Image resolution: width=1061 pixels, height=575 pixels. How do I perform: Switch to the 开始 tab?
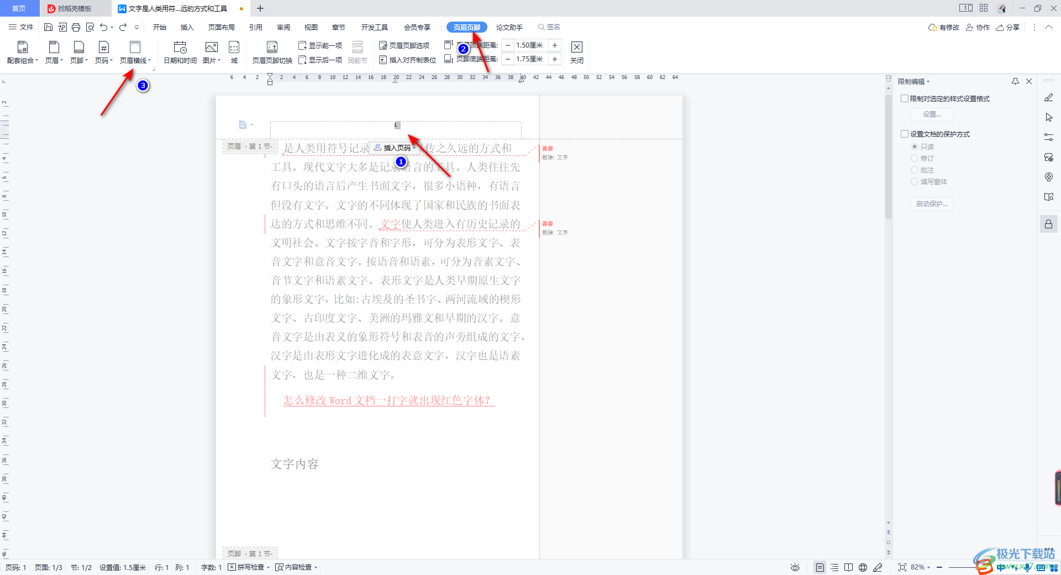tap(160, 27)
